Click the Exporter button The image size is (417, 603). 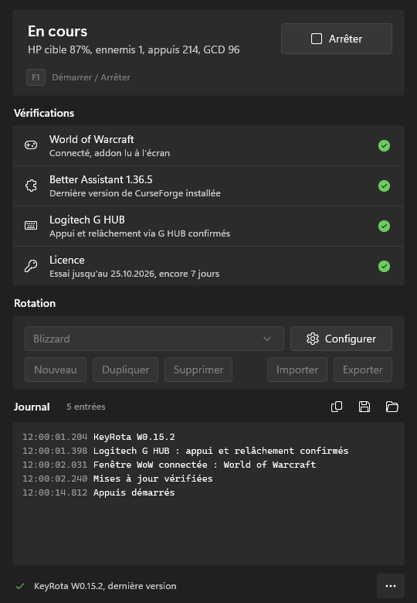click(363, 370)
